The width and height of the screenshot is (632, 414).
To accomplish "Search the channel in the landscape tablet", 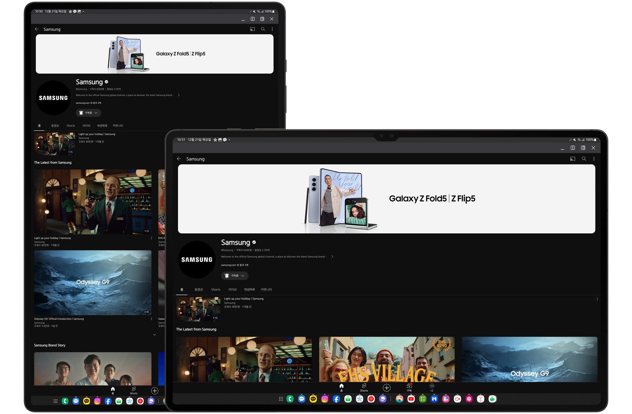I will 584,159.
